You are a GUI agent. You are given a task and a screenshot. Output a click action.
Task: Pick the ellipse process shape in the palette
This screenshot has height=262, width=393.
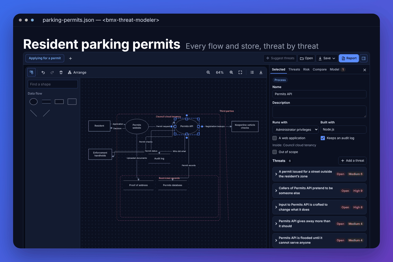click(x=34, y=102)
